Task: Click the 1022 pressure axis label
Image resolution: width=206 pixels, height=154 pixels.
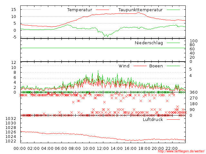Action: click(11, 141)
